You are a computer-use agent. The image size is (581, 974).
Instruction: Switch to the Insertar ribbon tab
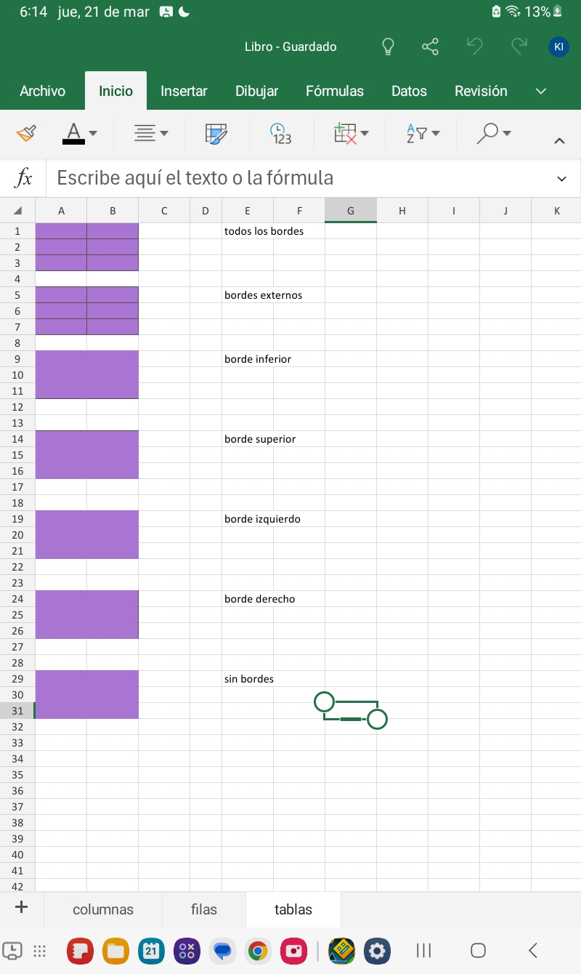[x=184, y=91]
